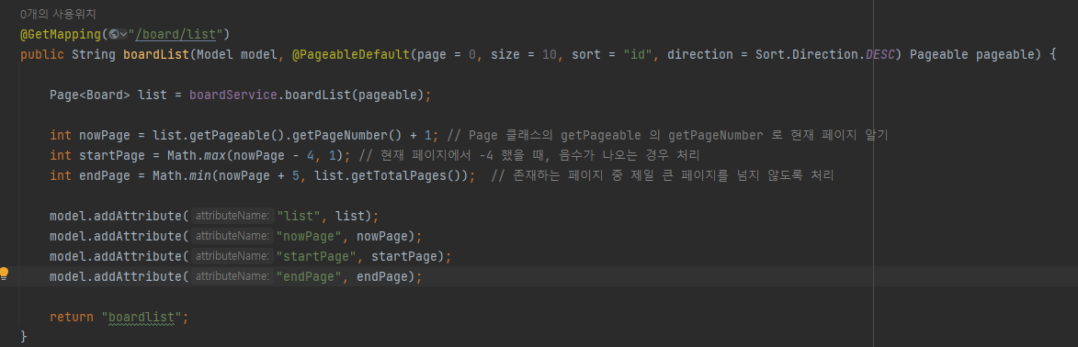This screenshot has width=1078, height=347.
Task: Click the Math.min method call
Action: tap(189, 175)
